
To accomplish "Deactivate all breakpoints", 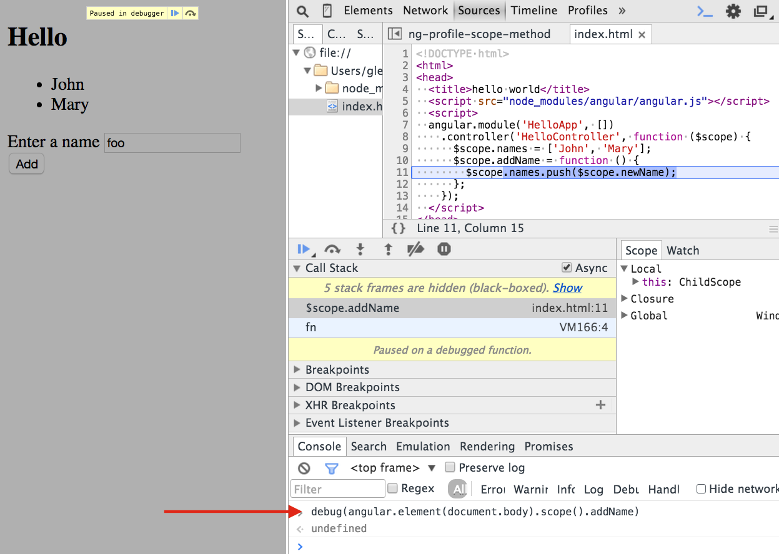I will point(415,250).
